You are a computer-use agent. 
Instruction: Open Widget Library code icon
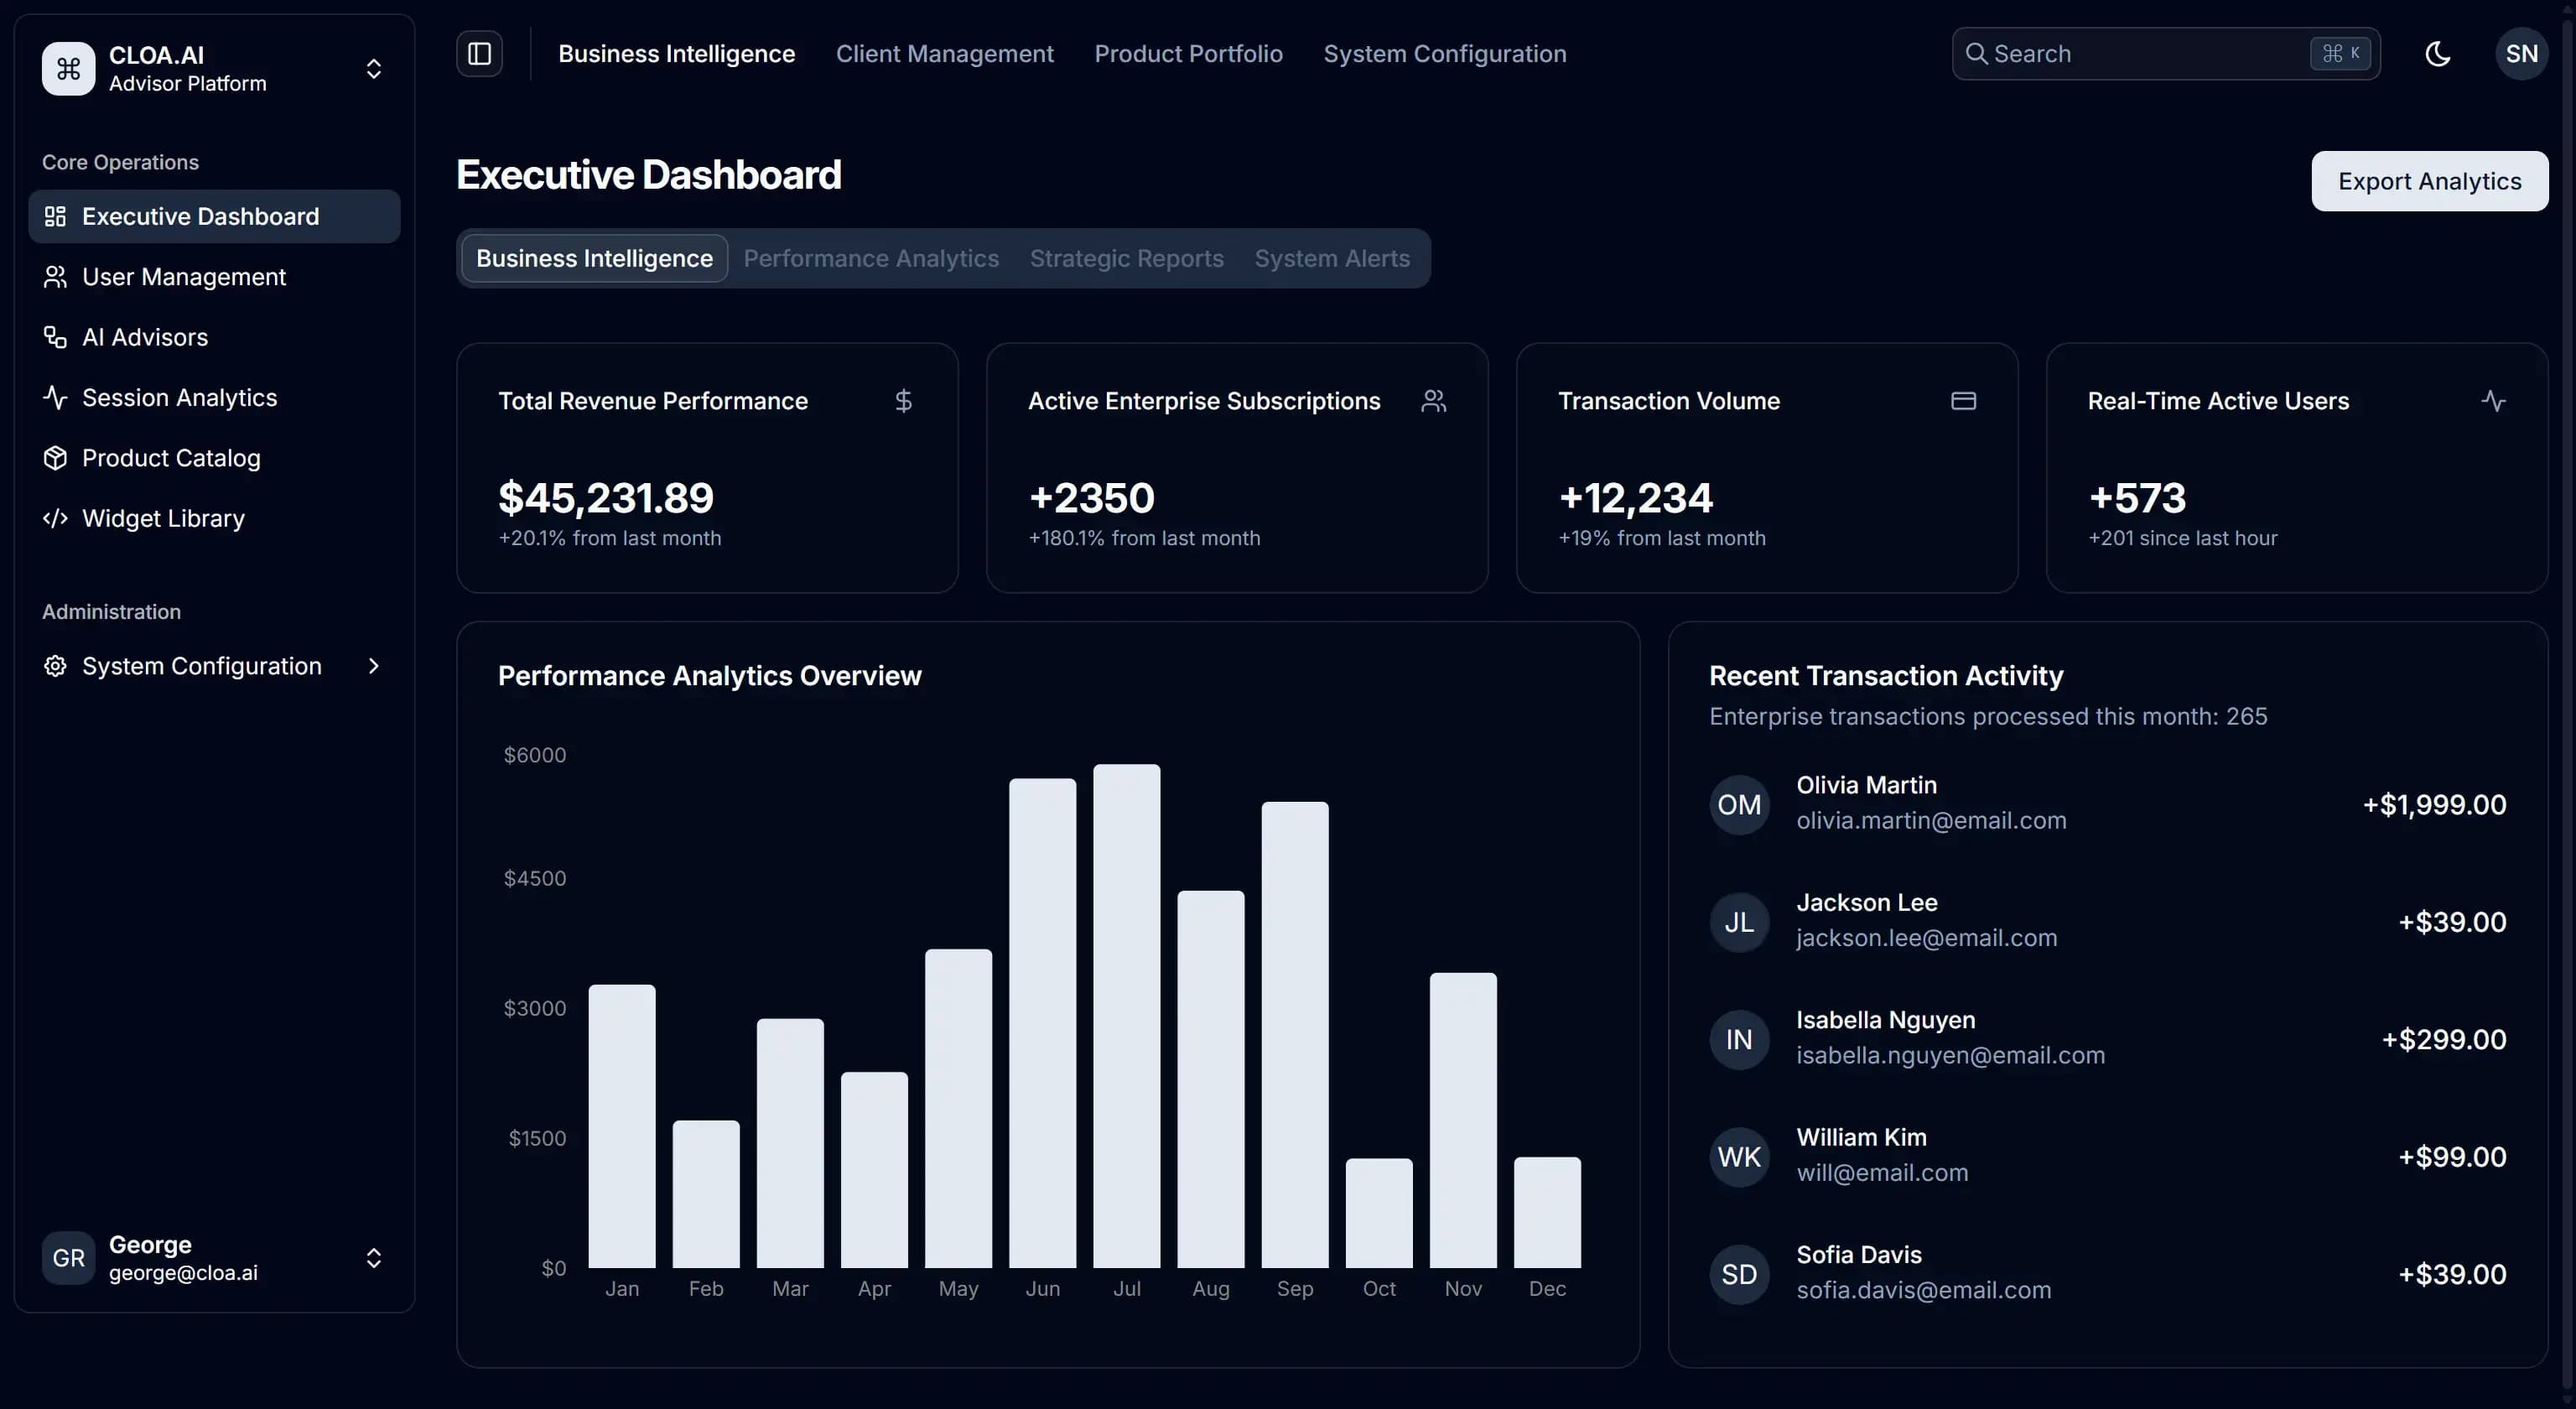click(55, 518)
